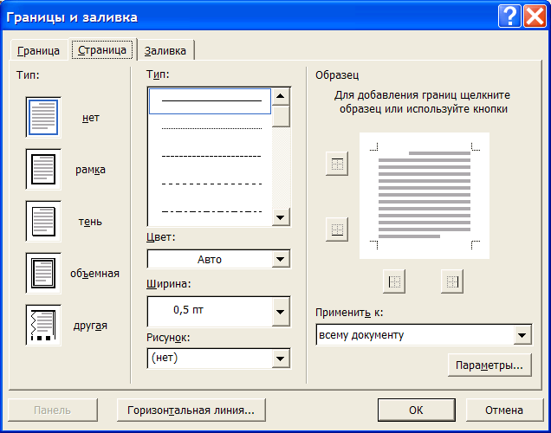Image resolution: width=551 pixels, height=433 pixels.
Task: Open the help question mark button
Action: [x=509, y=16]
